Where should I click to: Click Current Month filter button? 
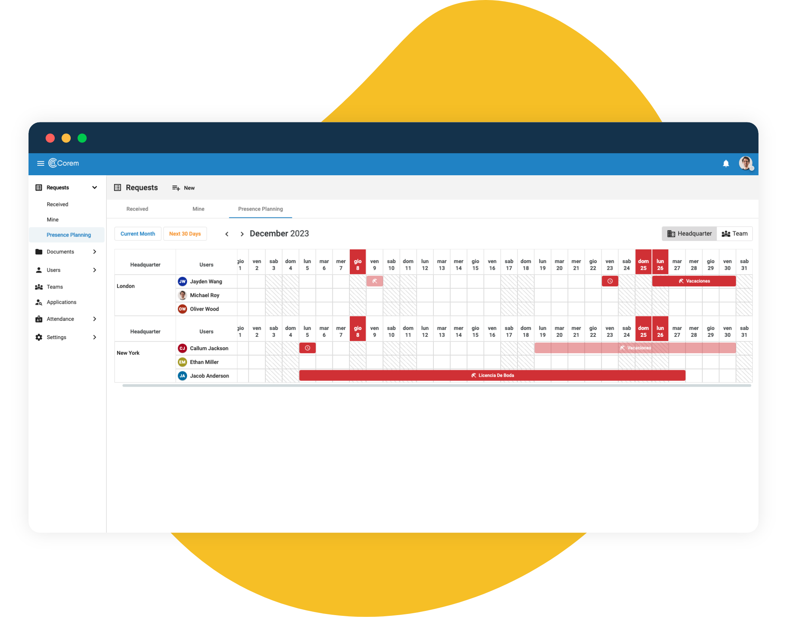[137, 233]
